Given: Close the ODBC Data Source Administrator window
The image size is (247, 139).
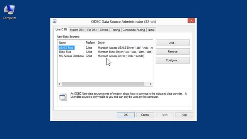Looking at the screenshot, I should [x=191, y=20].
